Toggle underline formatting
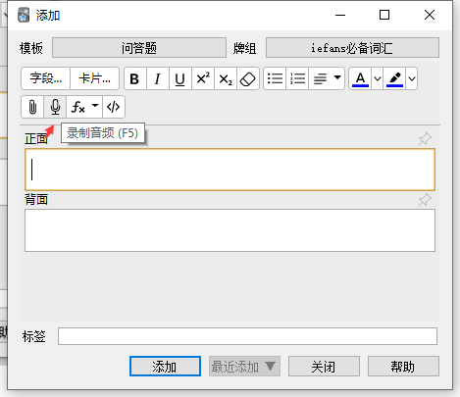 click(180, 78)
